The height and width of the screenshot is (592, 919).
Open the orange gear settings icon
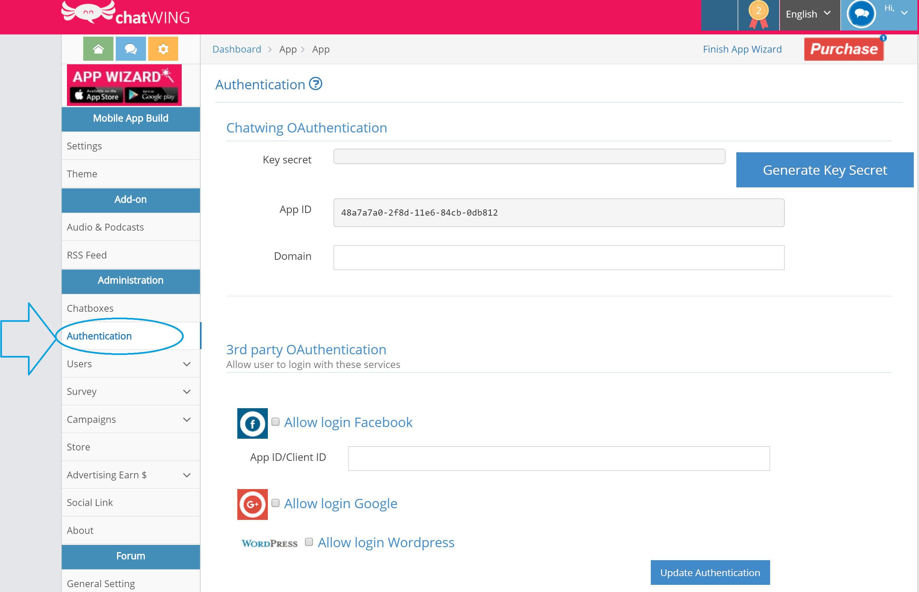coord(163,49)
